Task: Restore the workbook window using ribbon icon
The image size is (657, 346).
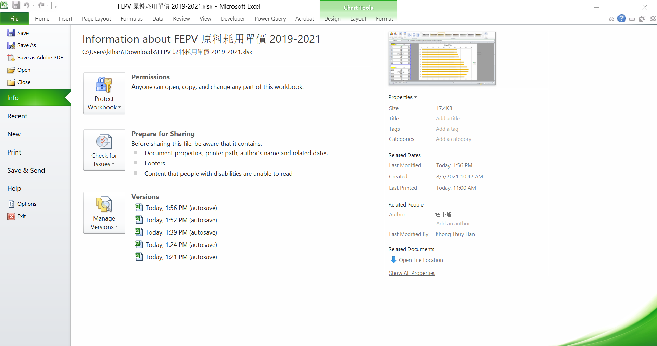Action: coord(642,18)
